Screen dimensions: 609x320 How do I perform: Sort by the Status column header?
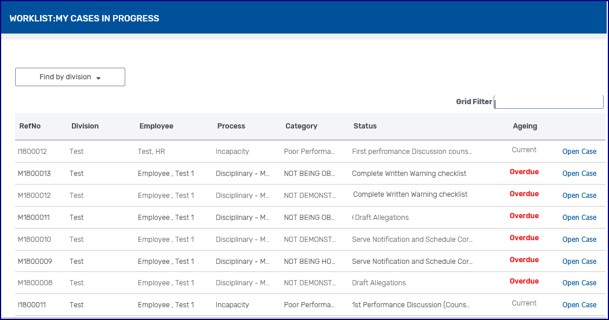pos(365,126)
